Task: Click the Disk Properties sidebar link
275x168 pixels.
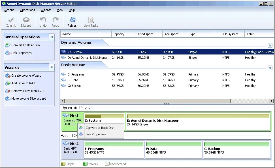Action: (x=22, y=53)
